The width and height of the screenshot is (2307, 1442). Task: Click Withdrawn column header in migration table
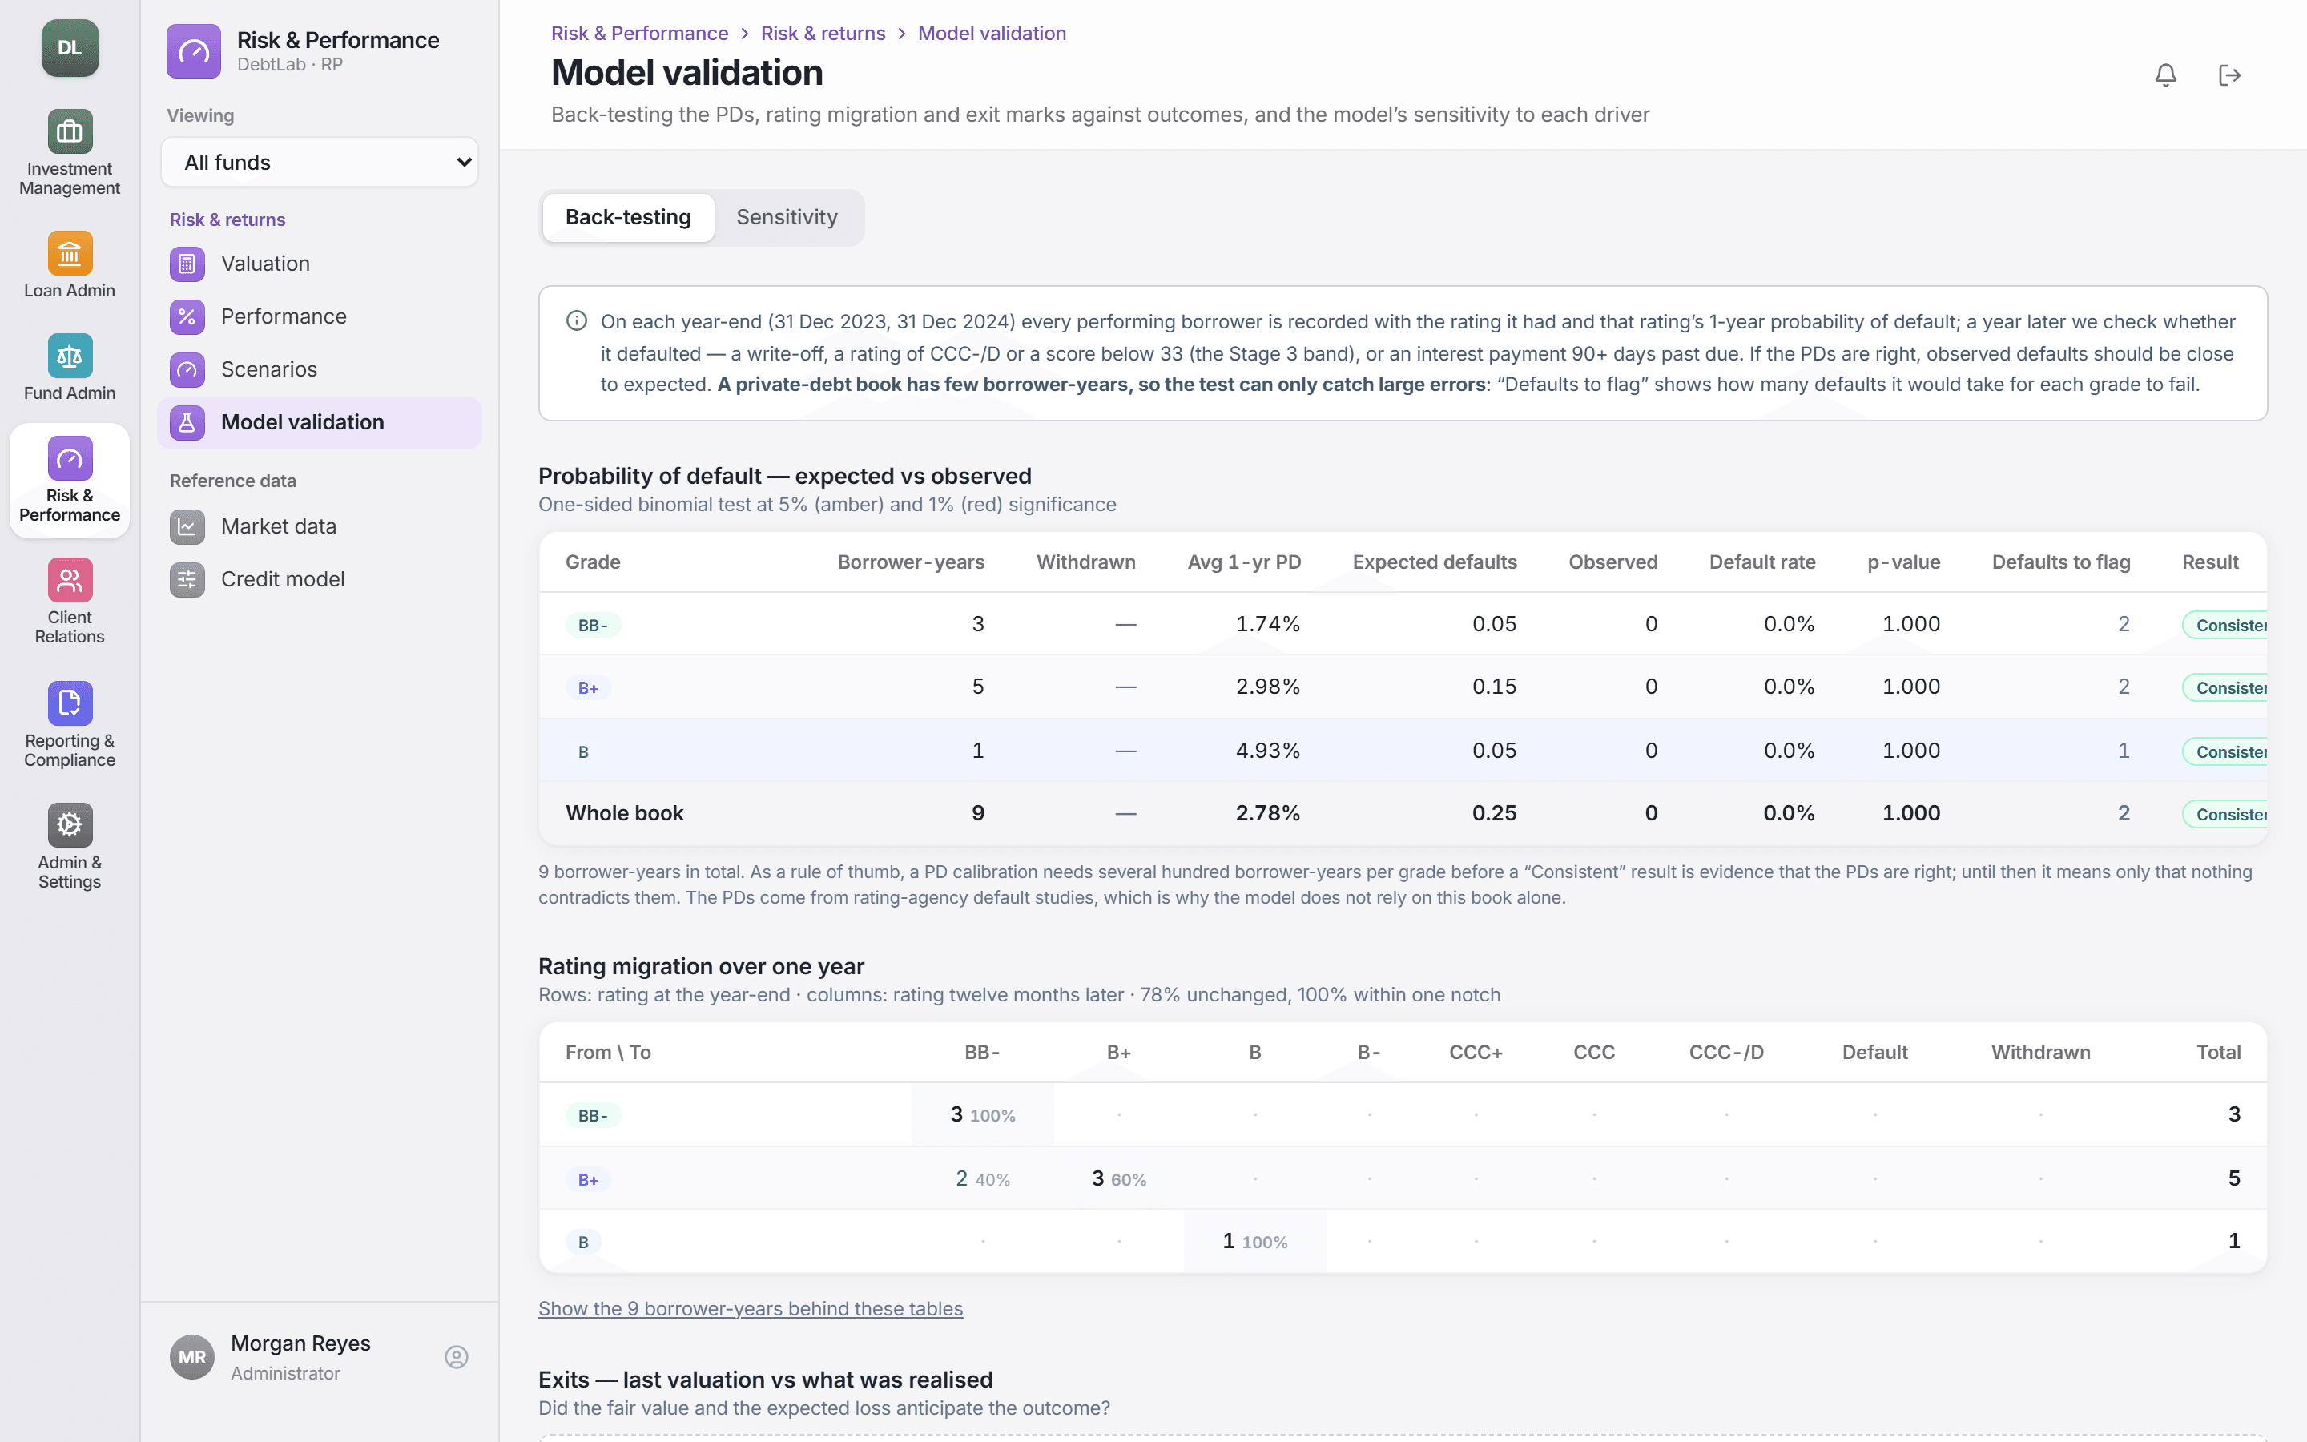point(2040,1052)
